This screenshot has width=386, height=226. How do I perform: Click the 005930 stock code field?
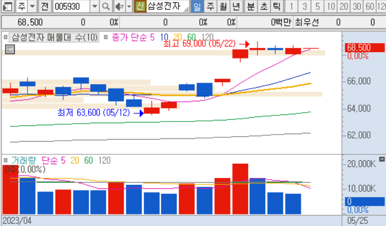click(71, 7)
